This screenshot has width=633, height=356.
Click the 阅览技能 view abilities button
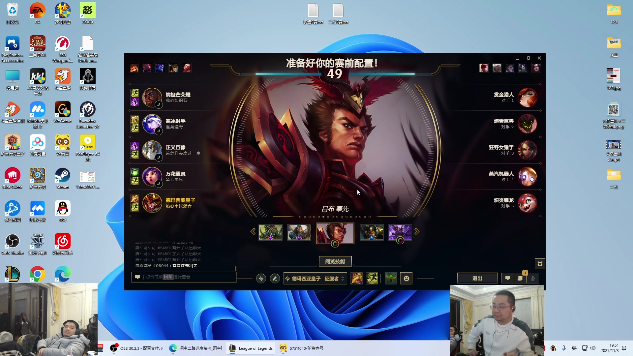[335, 261]
